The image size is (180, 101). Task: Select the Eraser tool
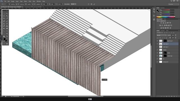[4, 26]
